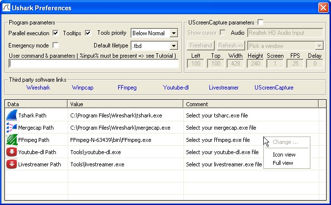Select Full view in context menu
Image resolution: width=331 pixels, height=205 pixels.
click(x=283, y=163)
